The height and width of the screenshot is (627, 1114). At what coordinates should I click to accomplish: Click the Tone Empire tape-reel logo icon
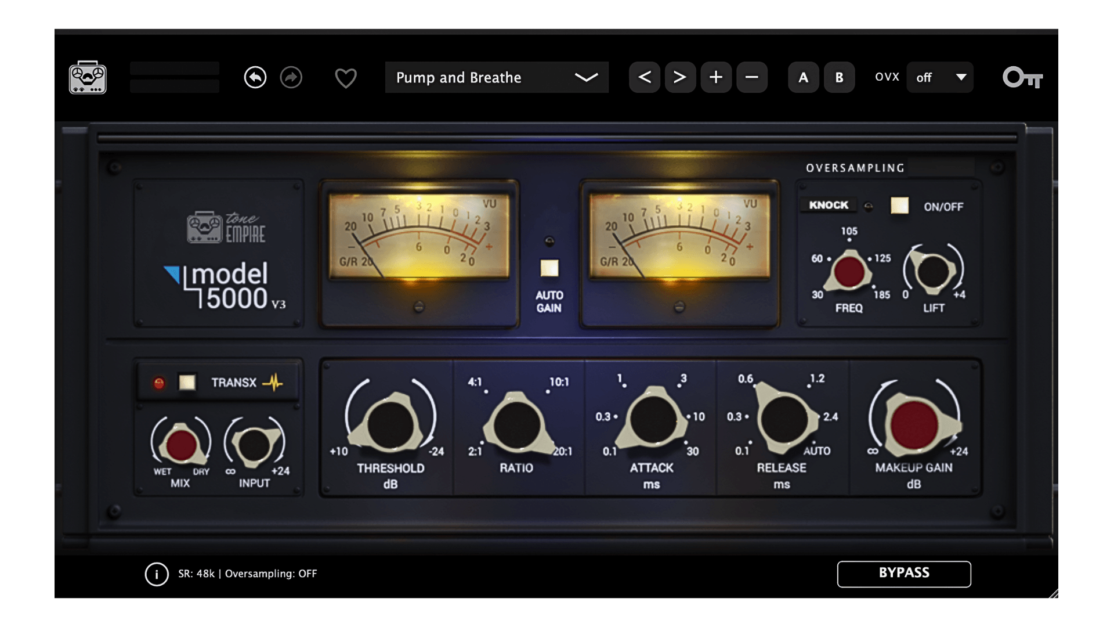[88, 77]
